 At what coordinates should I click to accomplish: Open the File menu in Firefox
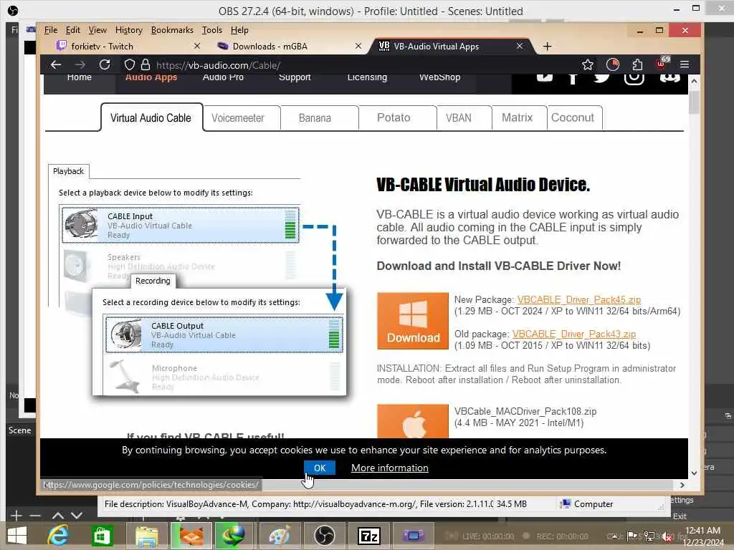click(51, 30)
